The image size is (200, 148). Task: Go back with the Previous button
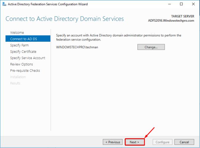(113, 142)
